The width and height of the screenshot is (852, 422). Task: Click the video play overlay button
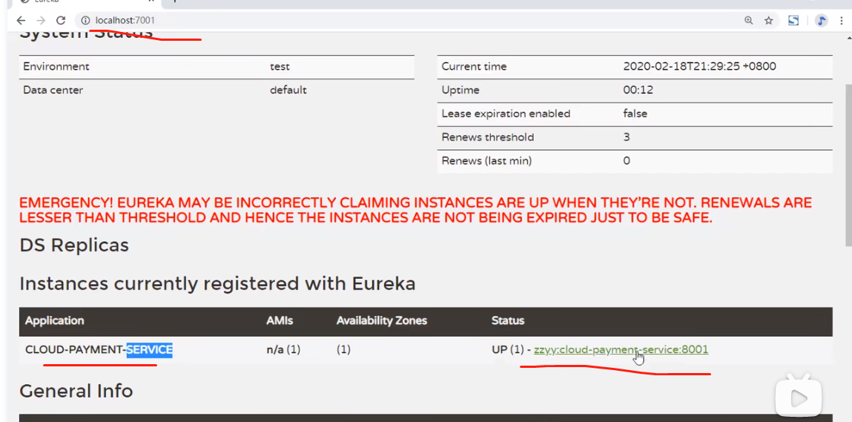pyautogui.click(x=798, y=398)
